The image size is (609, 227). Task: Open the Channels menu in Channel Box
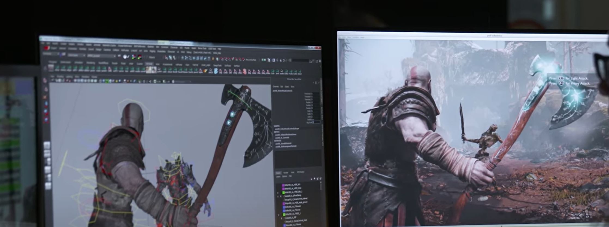click(x=276, y=87)
